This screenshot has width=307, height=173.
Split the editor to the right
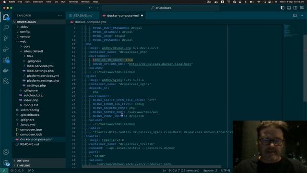click(295, 15)
